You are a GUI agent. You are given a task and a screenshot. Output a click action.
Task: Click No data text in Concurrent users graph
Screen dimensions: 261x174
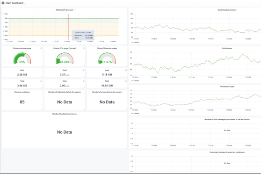(227, 163)
